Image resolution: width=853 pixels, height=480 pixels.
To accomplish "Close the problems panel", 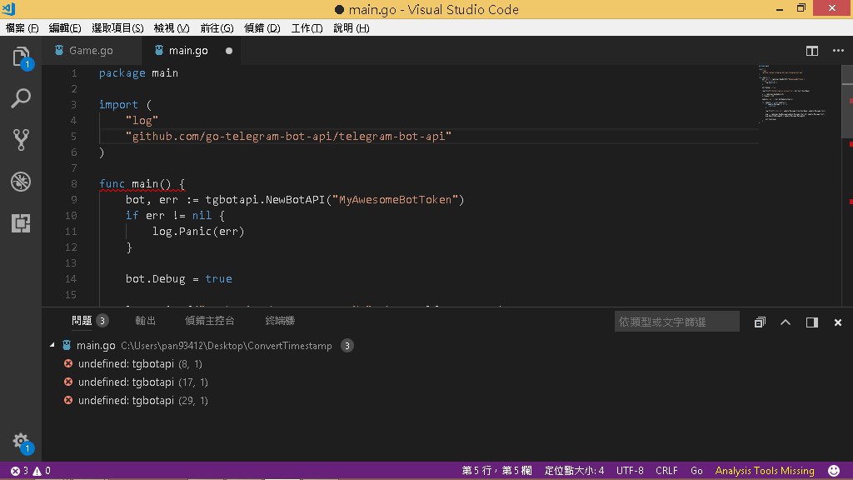I will 838,322.
